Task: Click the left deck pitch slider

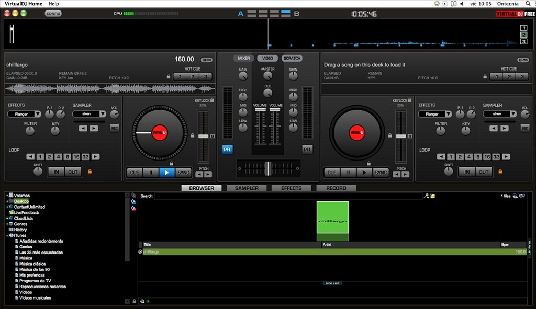Action: (x=204, y=136)
